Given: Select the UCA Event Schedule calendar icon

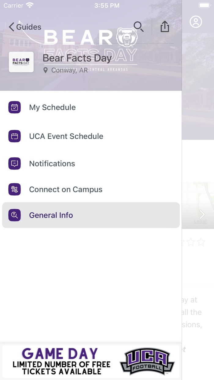Looking at the screenshot, I should [14, 136].
